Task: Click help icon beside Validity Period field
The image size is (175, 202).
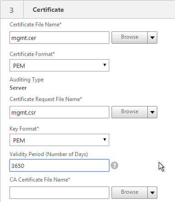Action: point(114,166)
